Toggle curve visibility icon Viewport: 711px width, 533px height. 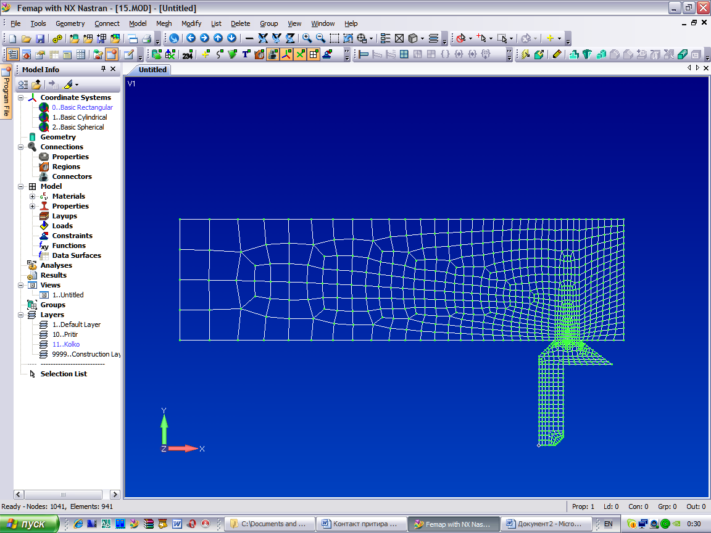click(x=219, y=55)
